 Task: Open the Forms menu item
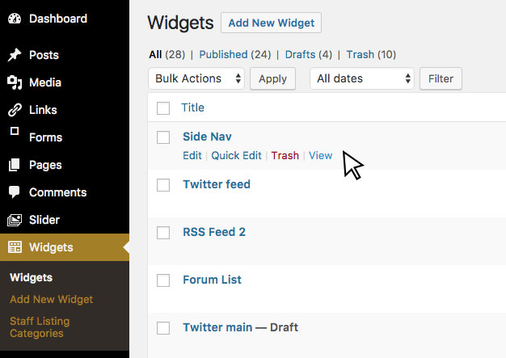[x=45, y=137]
